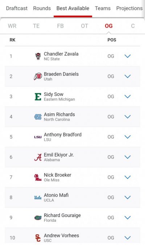The height and width of the screenshot is (245, 145).
Task: Open the Rounds tab
Action: click(x=42, y=8)
